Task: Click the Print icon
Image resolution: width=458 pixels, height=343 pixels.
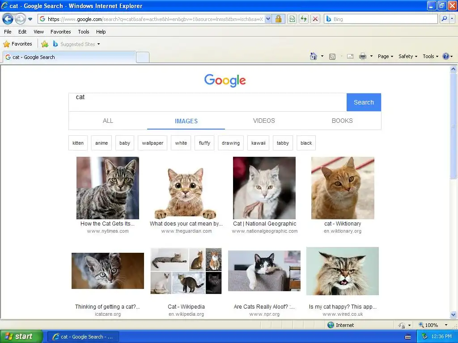Action: click(x=362, y=56)
